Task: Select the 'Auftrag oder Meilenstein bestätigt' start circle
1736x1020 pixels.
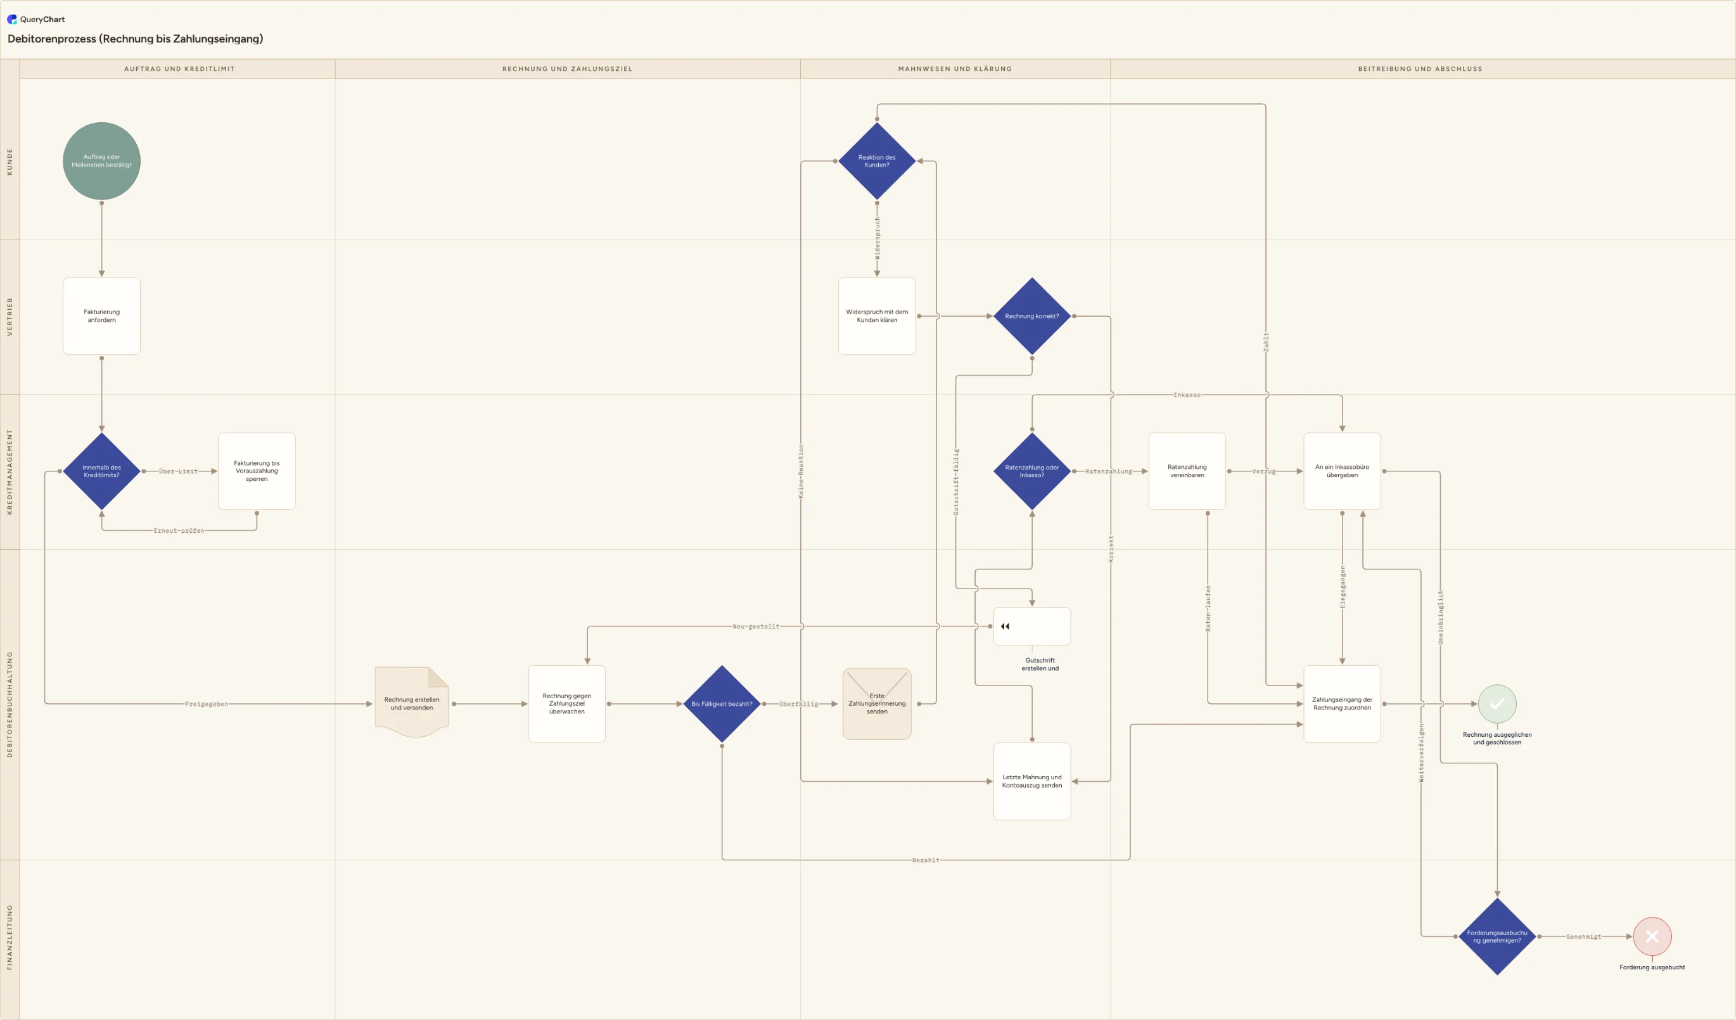Action: pos(101,161)
